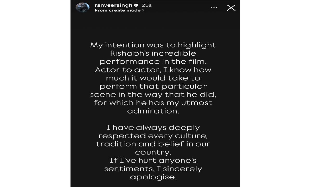The width and height of the screenshot is (333, 187).
Task: Click the 25s story timestamp
Action: [x=147, y=5]
